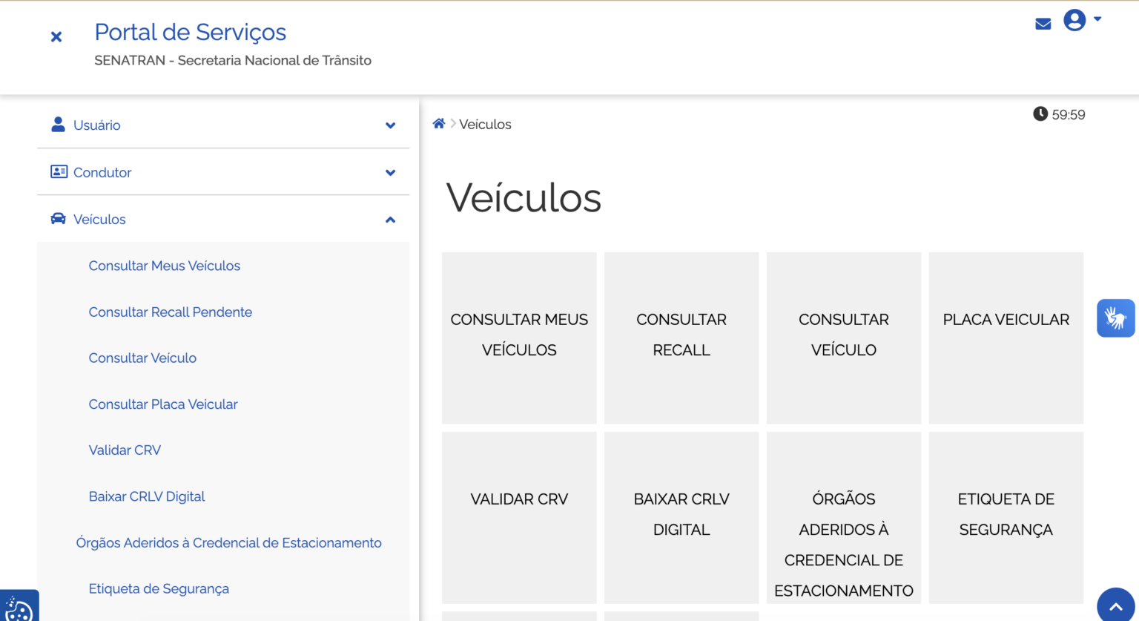Close the sidebar with the X icon
Screen dimensions: 1139x621
coord(56,36)
